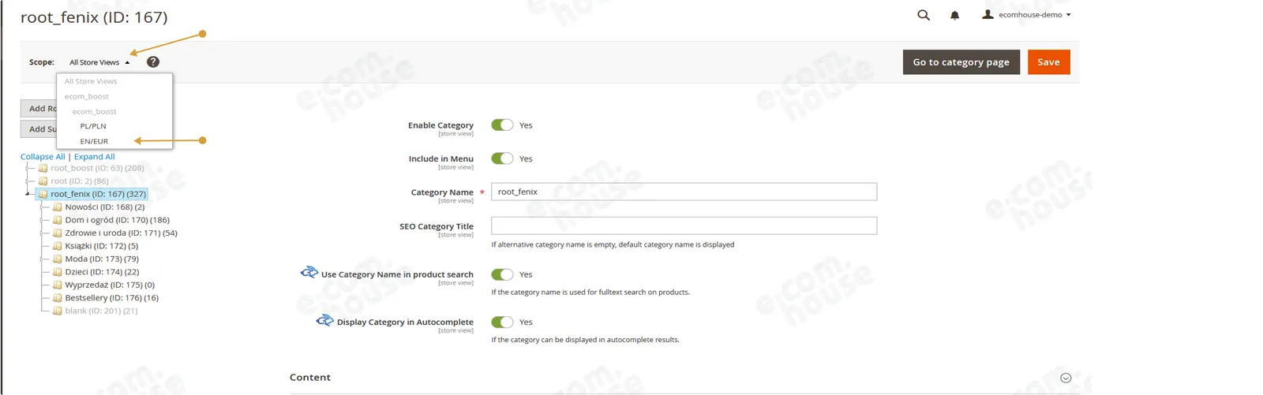Toggle the Include in Menu switch
1263x395 pixels.
click(502, 158)
